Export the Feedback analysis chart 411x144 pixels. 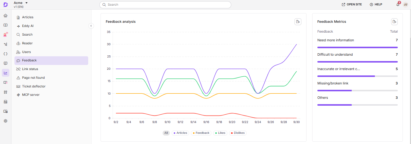click(x=298, y=22)
